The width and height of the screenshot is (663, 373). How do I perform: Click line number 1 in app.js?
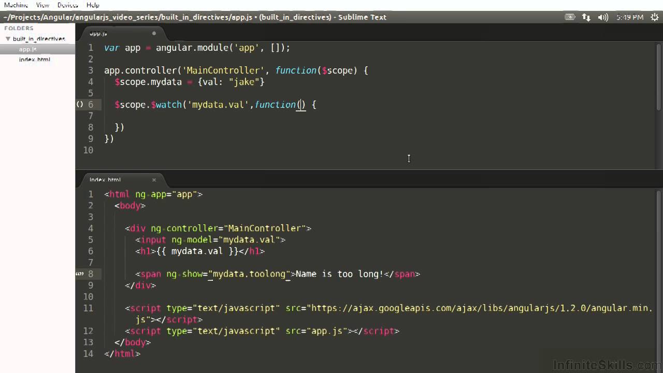pyautogui.click(x=91, y=48)
